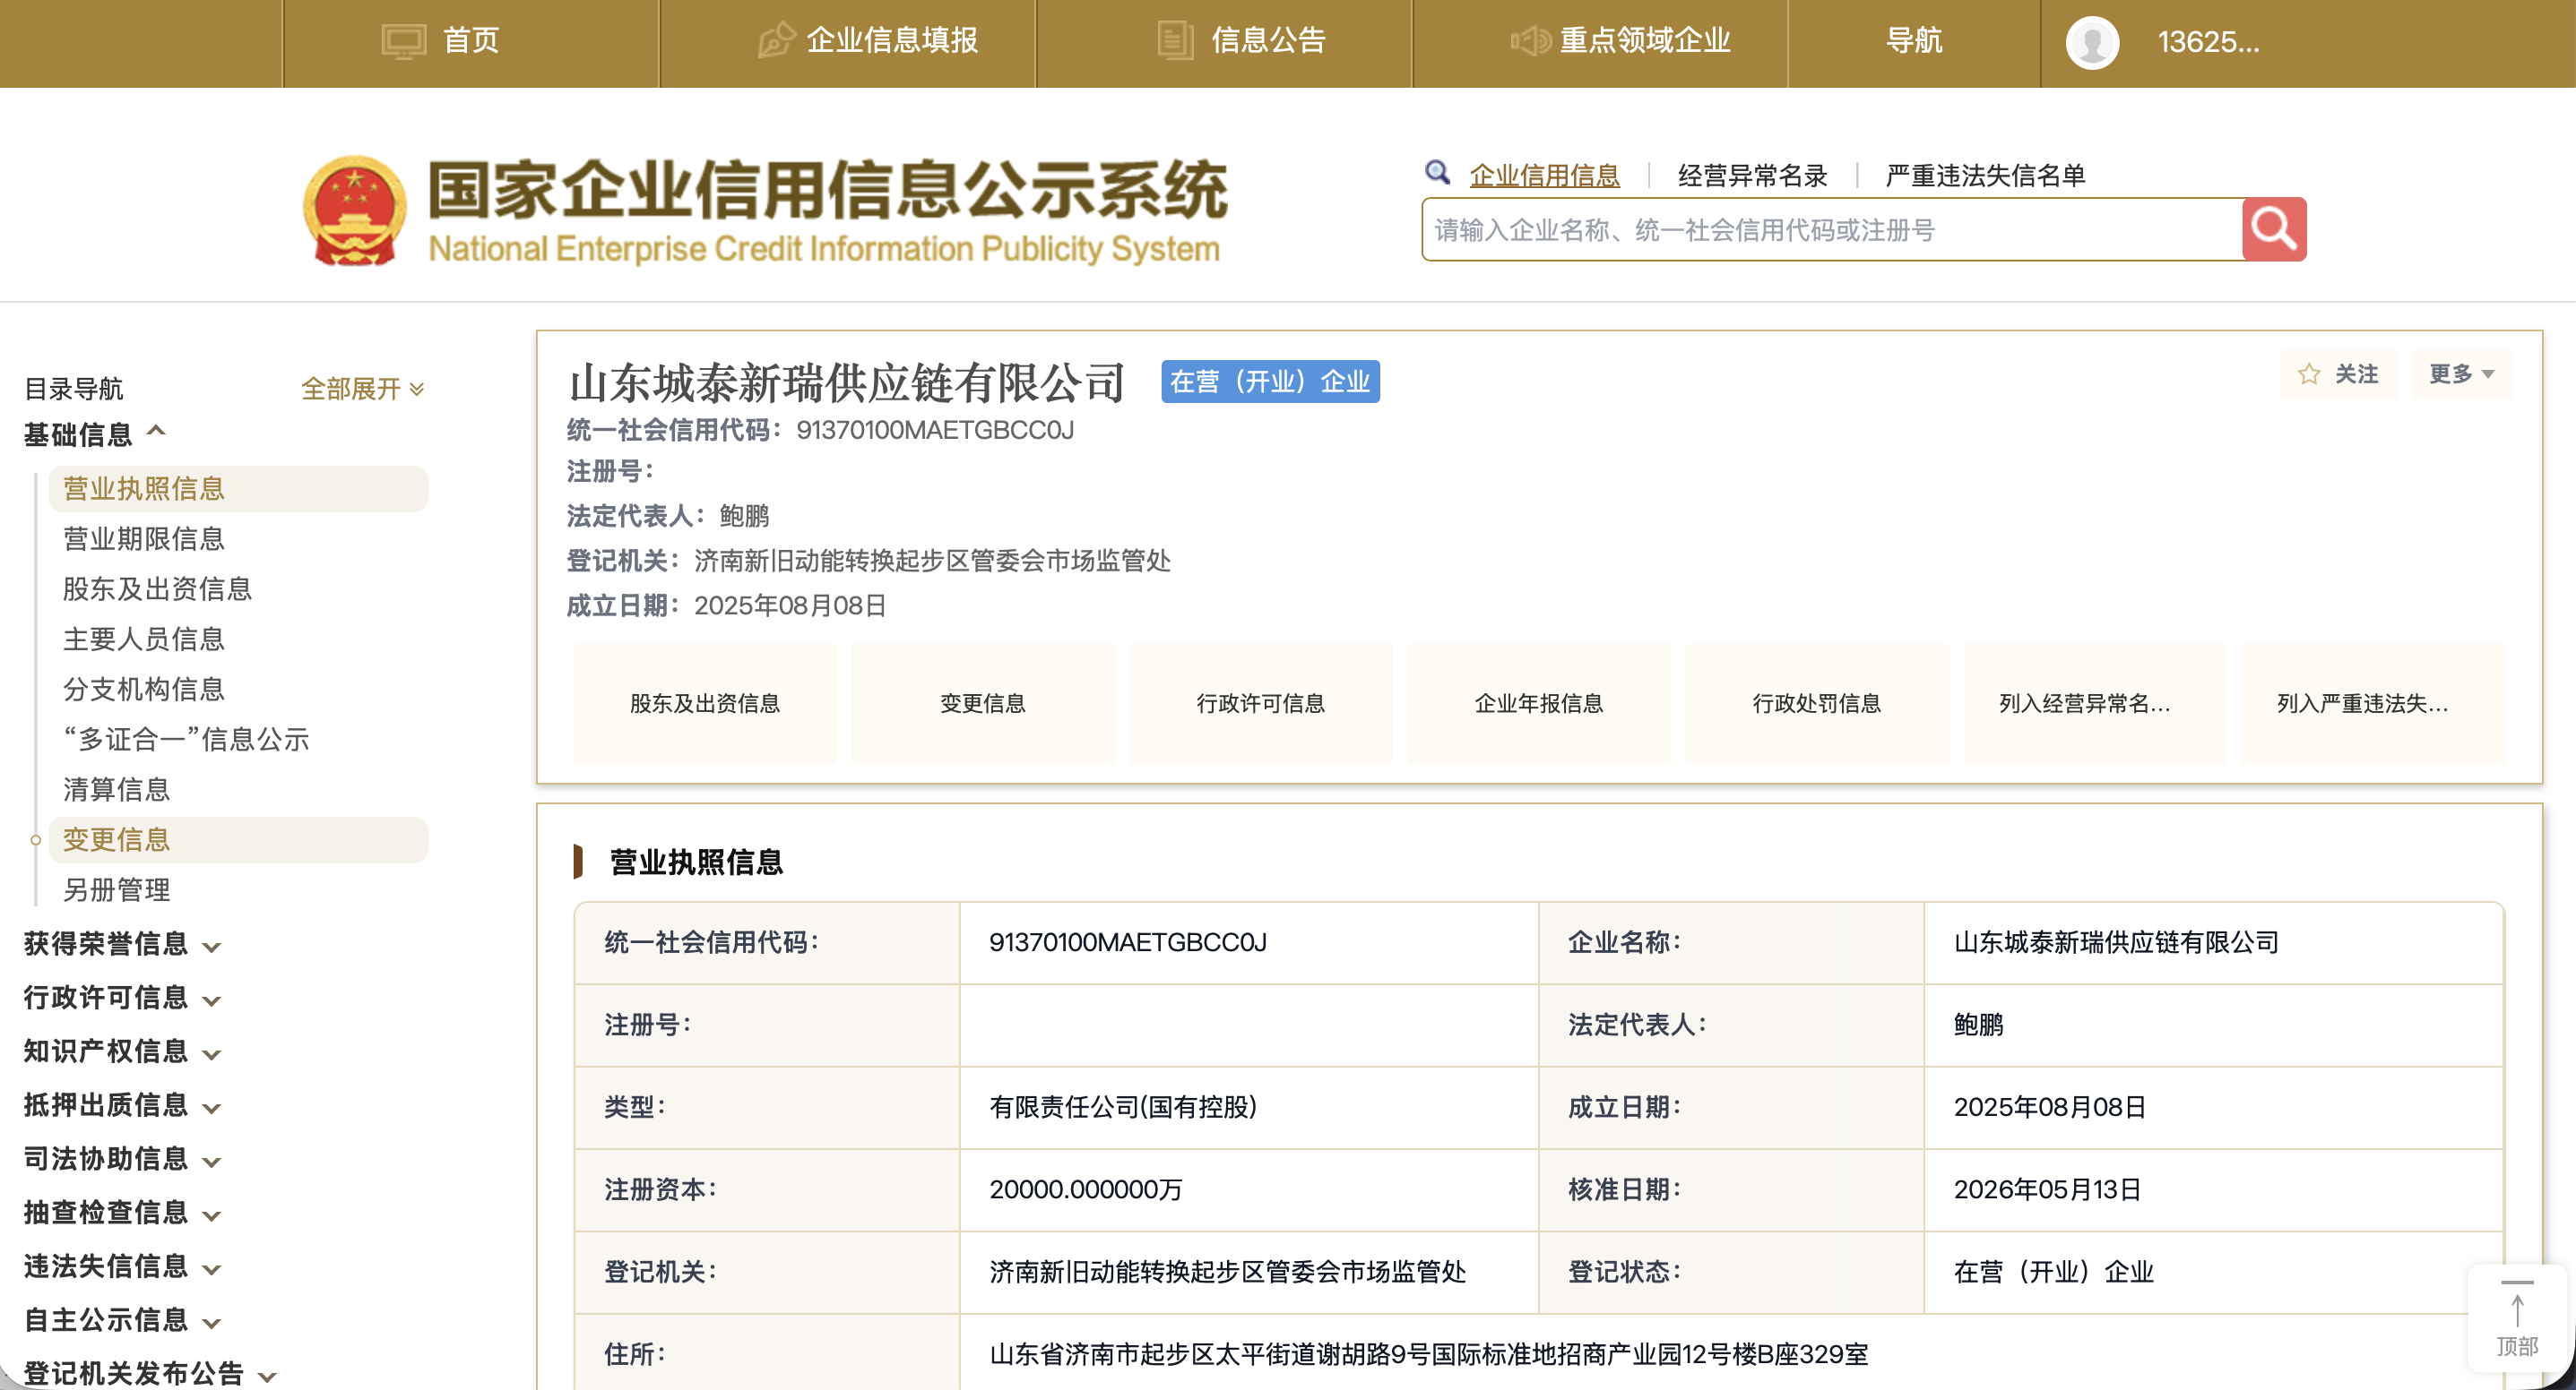Expand all sections with 全部展开
The image size is (2576, 1390).
click(362, 389)
